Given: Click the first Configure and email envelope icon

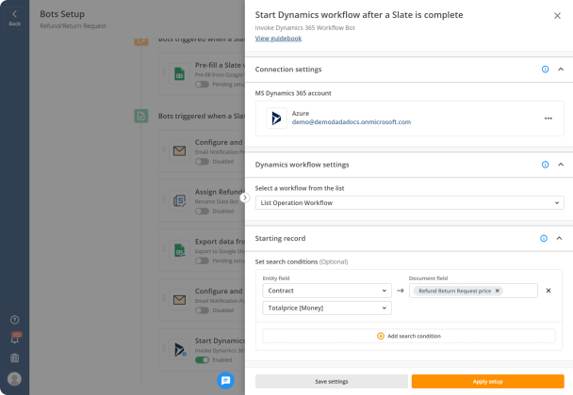Looking at the screenshot, I should pos(179,151).
